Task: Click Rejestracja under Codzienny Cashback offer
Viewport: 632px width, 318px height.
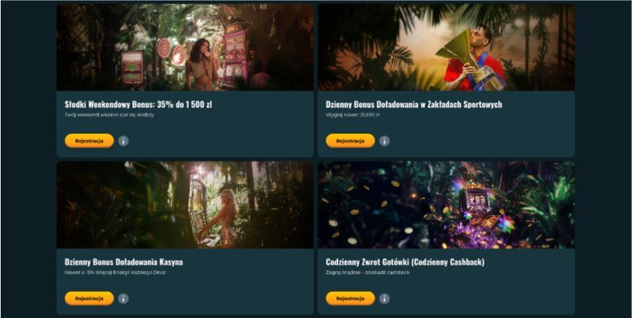Action: (x=350, y=298)
